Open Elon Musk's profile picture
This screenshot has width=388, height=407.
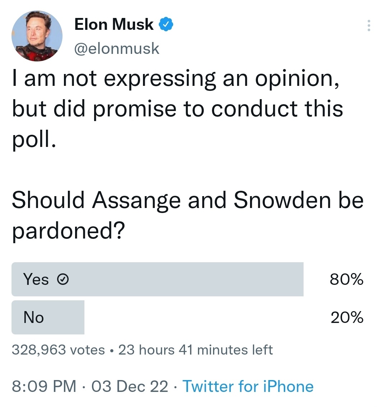(37, 36)
